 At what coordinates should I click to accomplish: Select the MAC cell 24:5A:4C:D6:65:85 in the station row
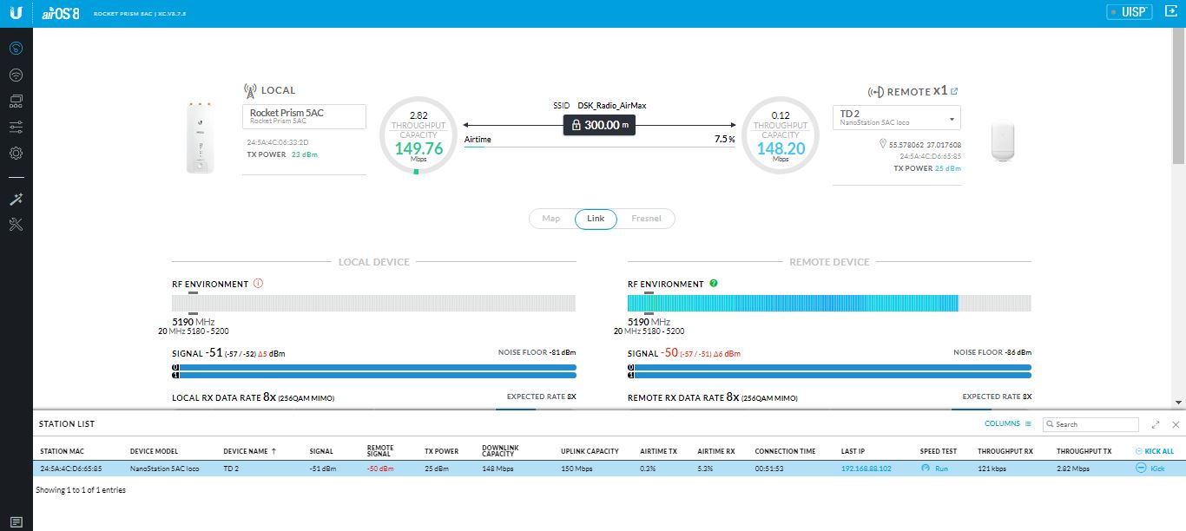(x=71, y=469)
